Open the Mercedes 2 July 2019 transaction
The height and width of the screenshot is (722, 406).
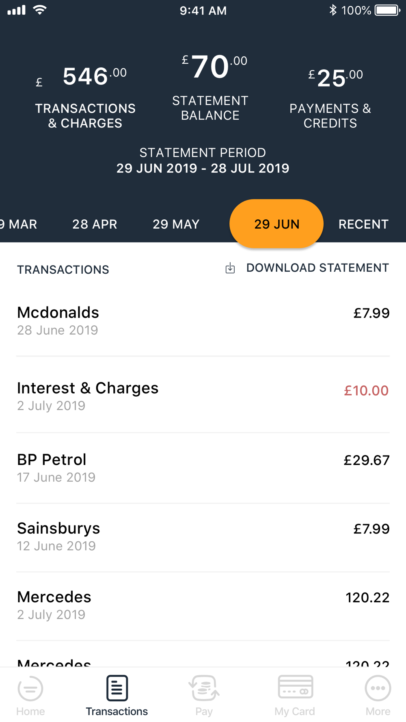[203, 605]
